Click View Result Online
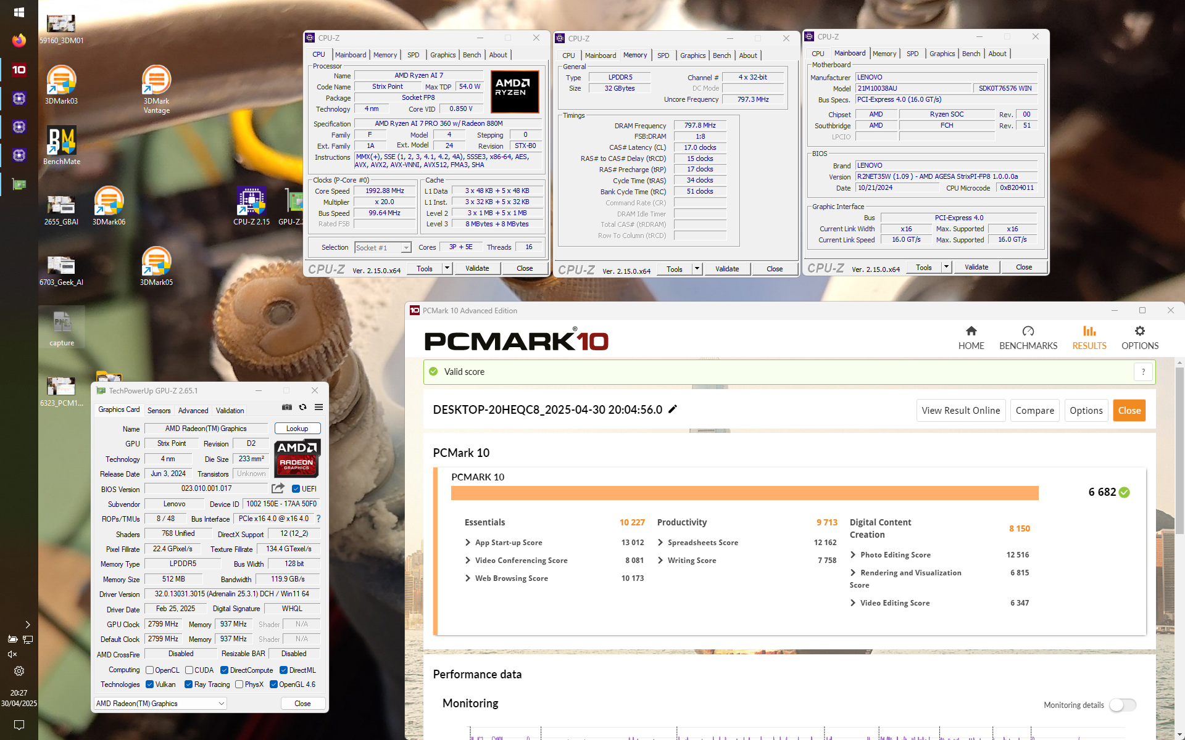 (960, 411)
